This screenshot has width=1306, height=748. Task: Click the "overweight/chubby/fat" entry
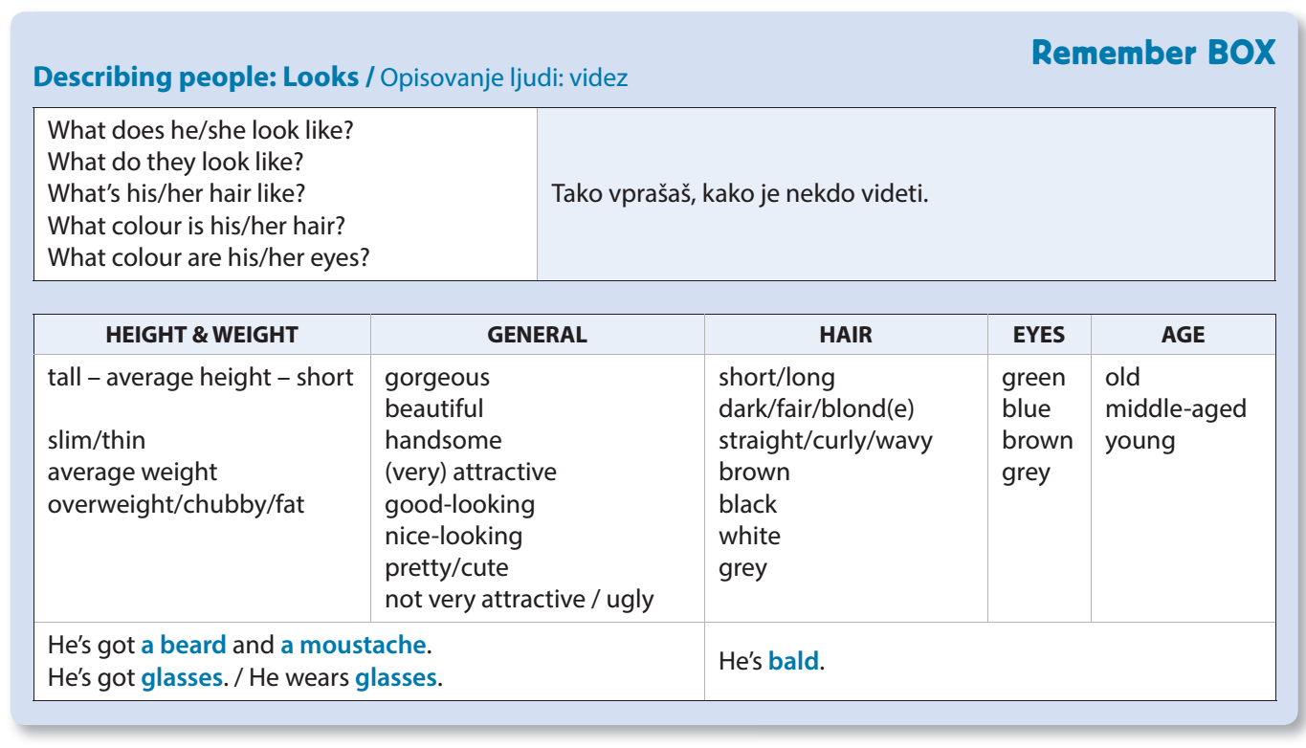pyautogui.click(x=176, y=504)
